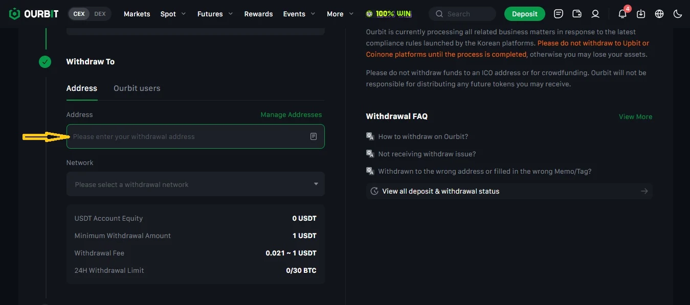Select the Address tab

(82, 88)
